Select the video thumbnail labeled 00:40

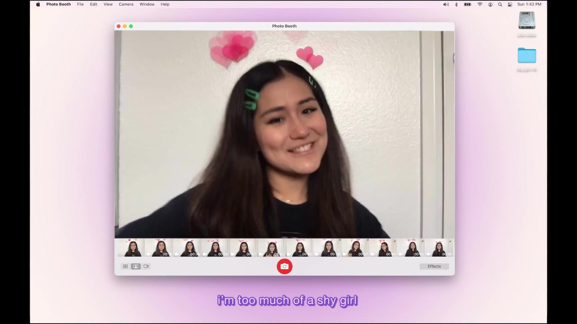tap(298, 248)
